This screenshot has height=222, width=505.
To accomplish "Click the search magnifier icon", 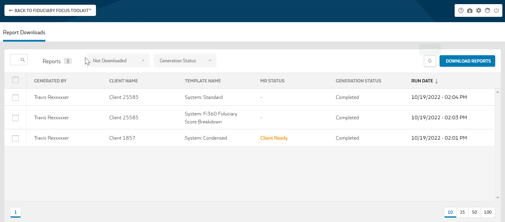I will pyautogui.click(x=23, y=60).
